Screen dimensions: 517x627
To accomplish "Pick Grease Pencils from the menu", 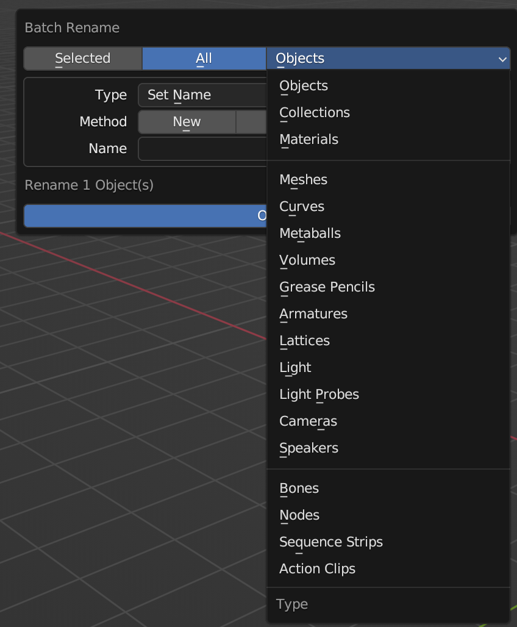I will tap(327, 287).
